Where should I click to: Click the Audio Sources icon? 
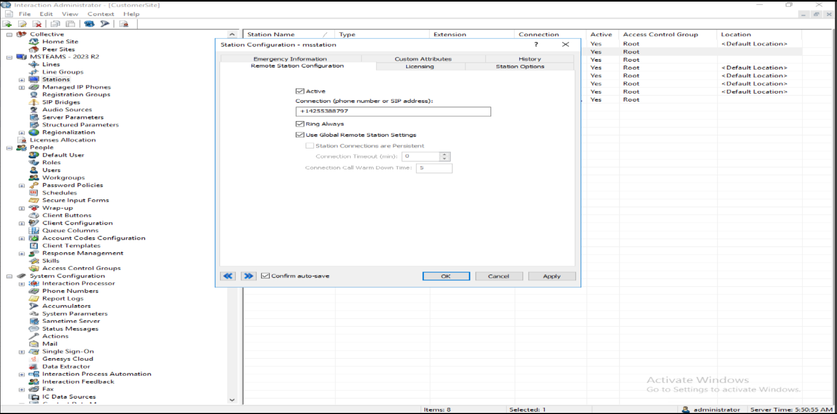coord(34,110)
